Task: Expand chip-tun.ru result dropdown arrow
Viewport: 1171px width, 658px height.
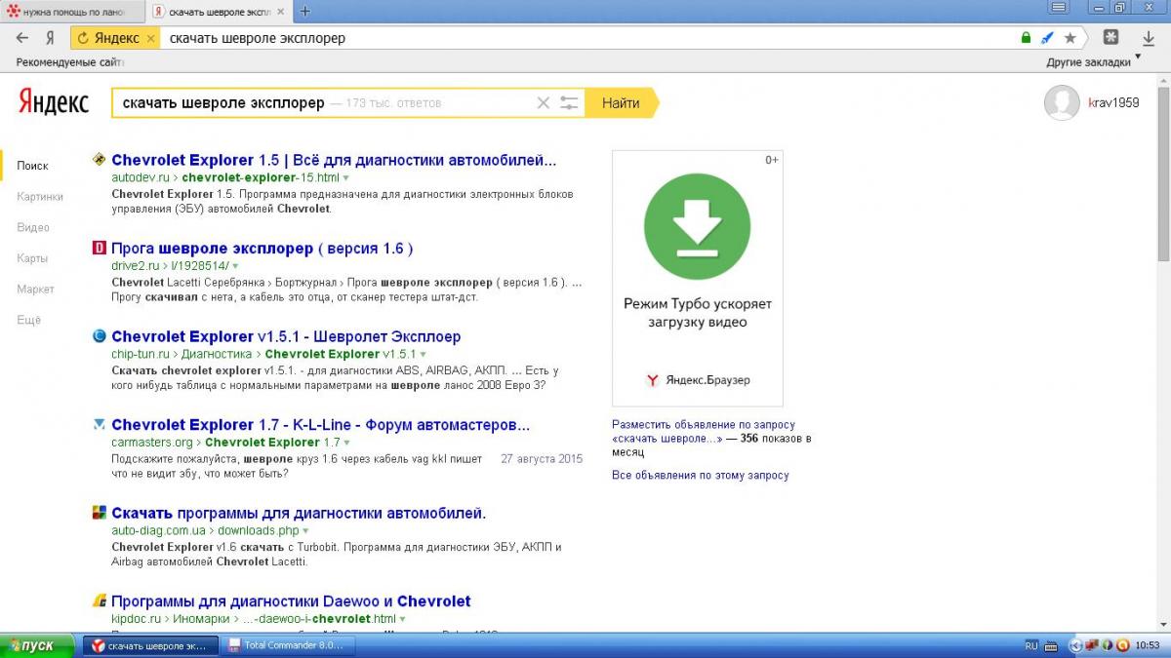Action: point(424,355)
